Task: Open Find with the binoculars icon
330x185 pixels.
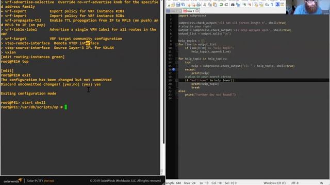Action: click(x=233, y=5)
